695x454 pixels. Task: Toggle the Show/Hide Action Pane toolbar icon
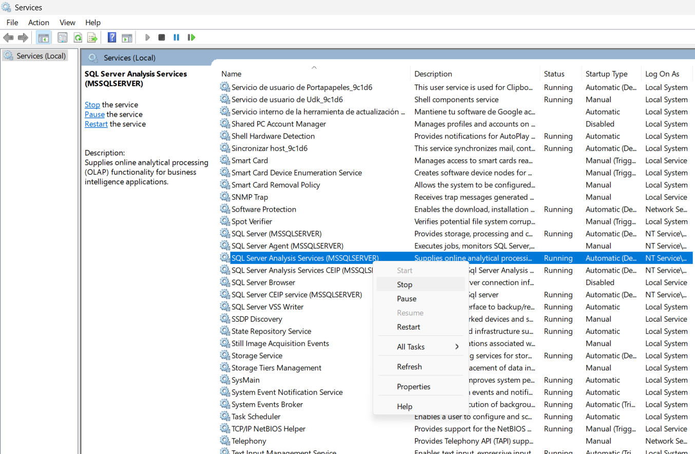coord(127,37)
